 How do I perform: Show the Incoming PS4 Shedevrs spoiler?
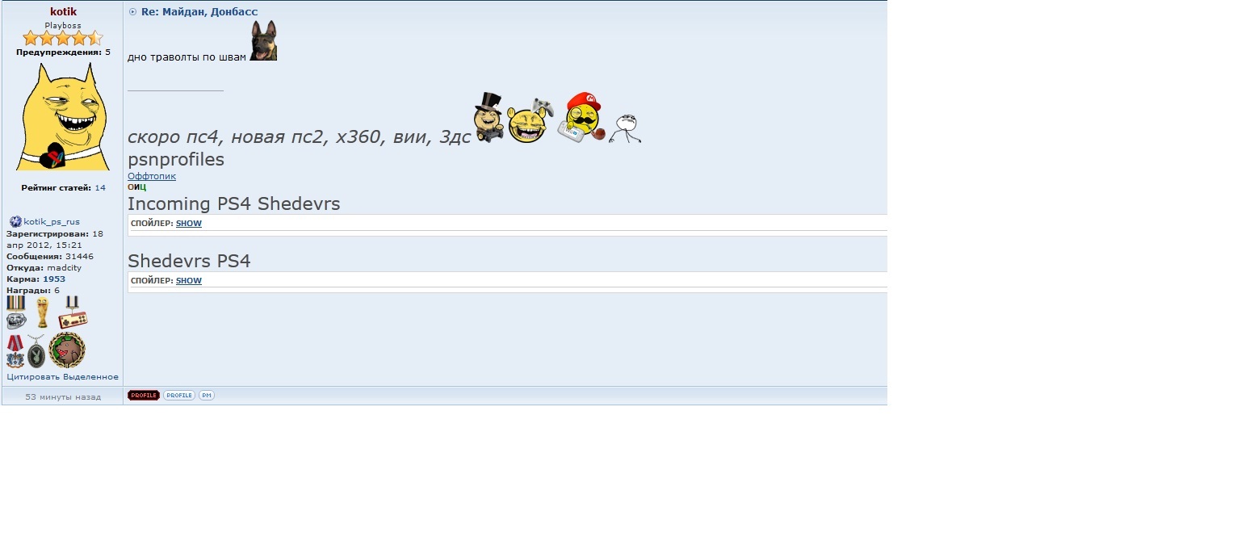(x=189, y=224)
